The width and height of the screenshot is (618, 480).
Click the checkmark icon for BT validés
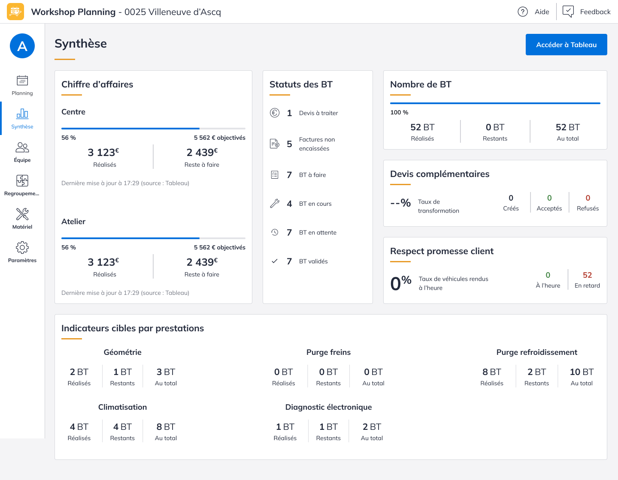tap(275, 261)
